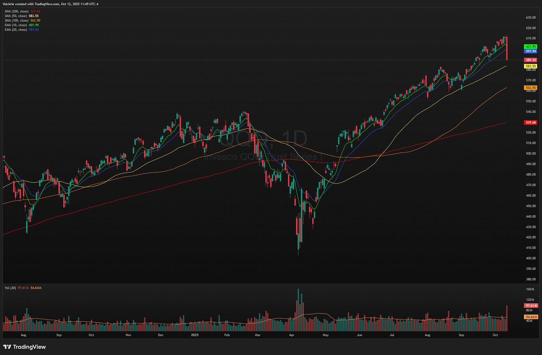Click the May label on time axis
542x355 pixels.
pos(326,335)
